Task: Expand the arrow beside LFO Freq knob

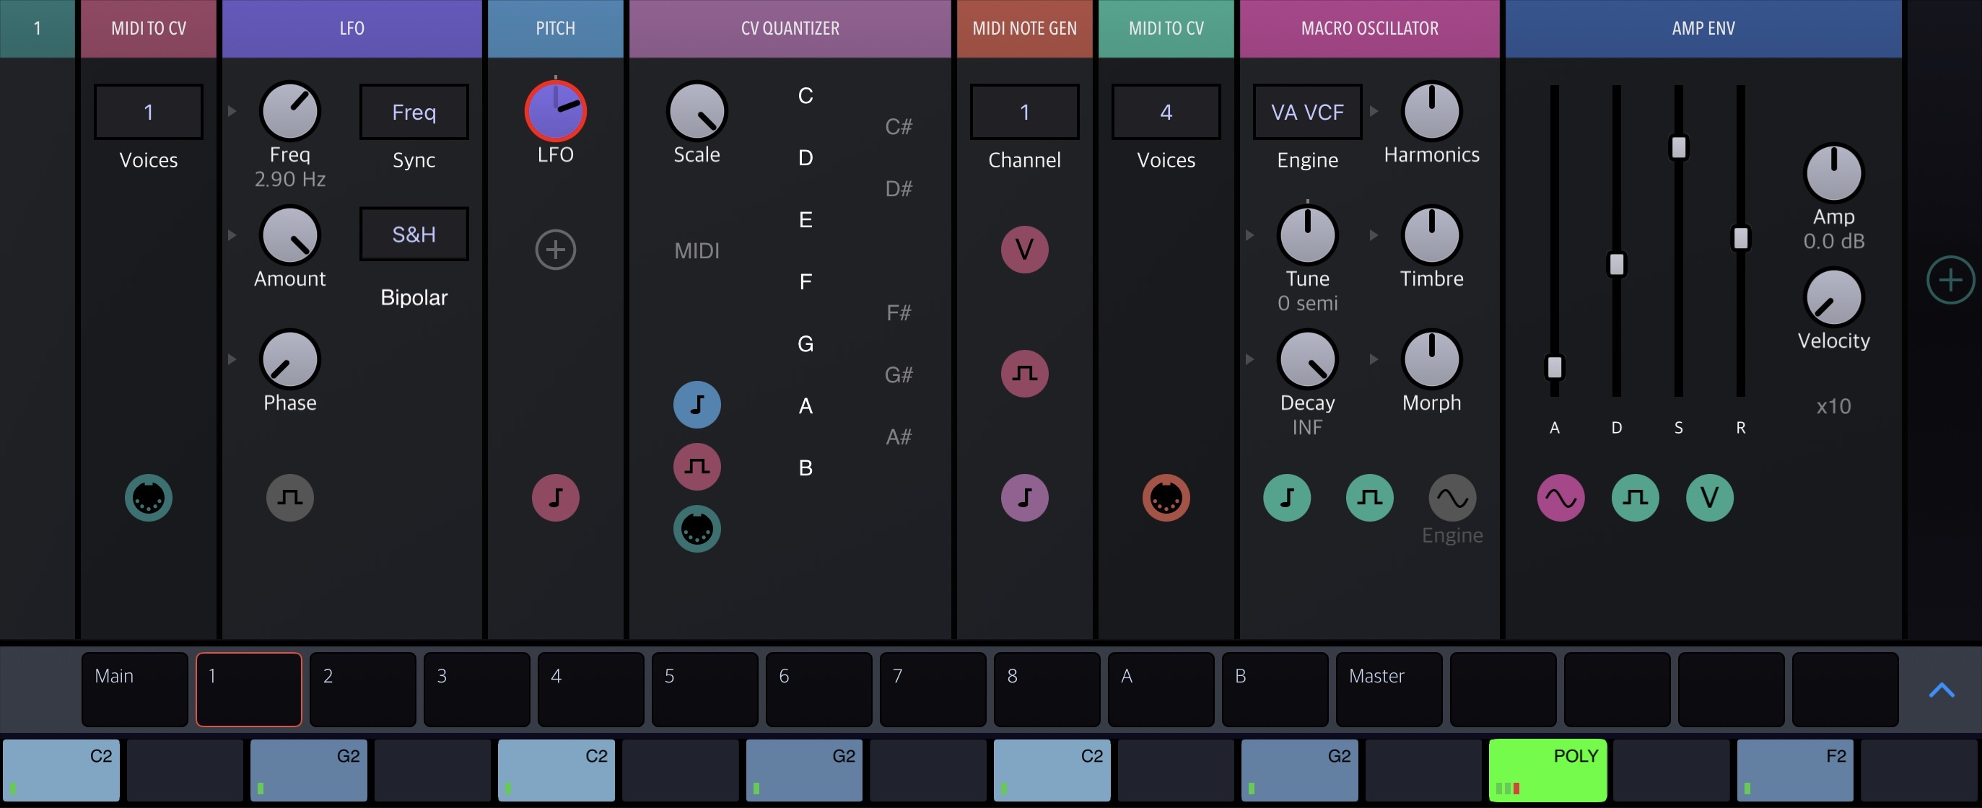Action: (232, 112)
